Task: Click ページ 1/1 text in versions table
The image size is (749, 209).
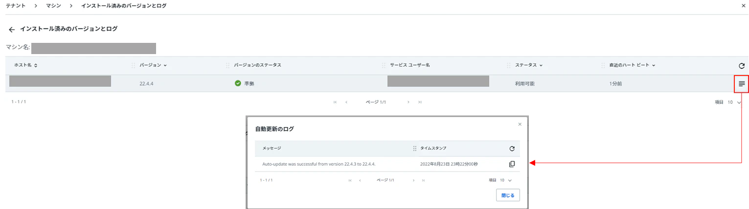Action: 377,102
